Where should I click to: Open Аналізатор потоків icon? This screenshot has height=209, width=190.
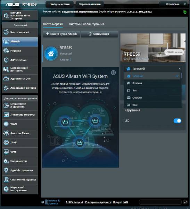tap(6, 88)
